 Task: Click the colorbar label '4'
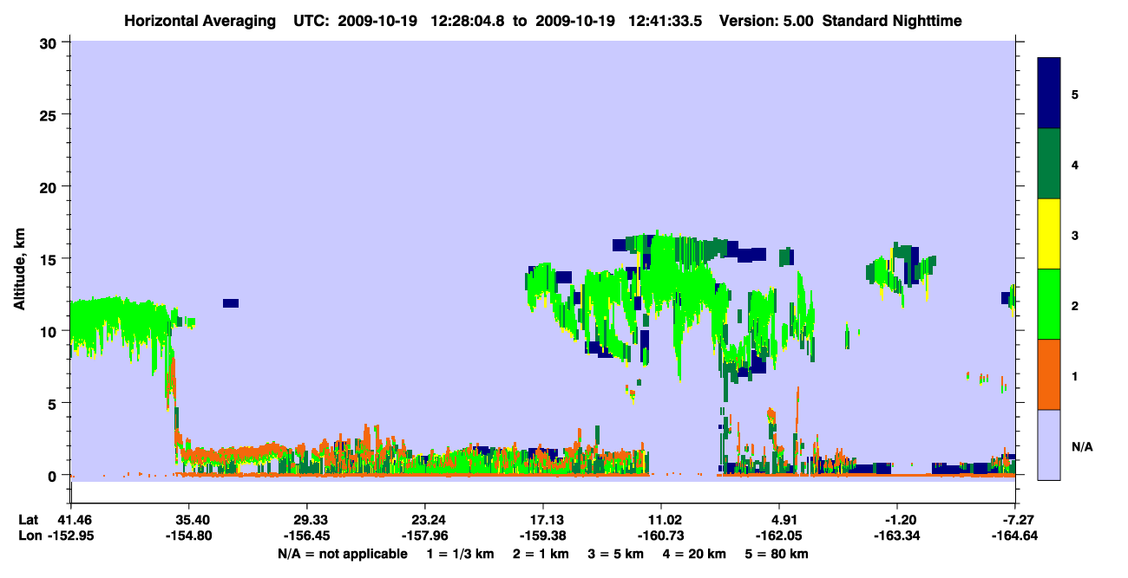pos(1075,164)
